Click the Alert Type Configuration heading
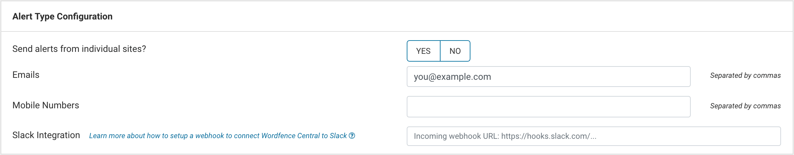The height and width of the screenshot is (155, 794). 62,17
